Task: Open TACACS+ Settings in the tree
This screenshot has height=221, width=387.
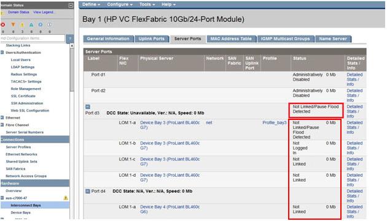Action: [26, 81]
